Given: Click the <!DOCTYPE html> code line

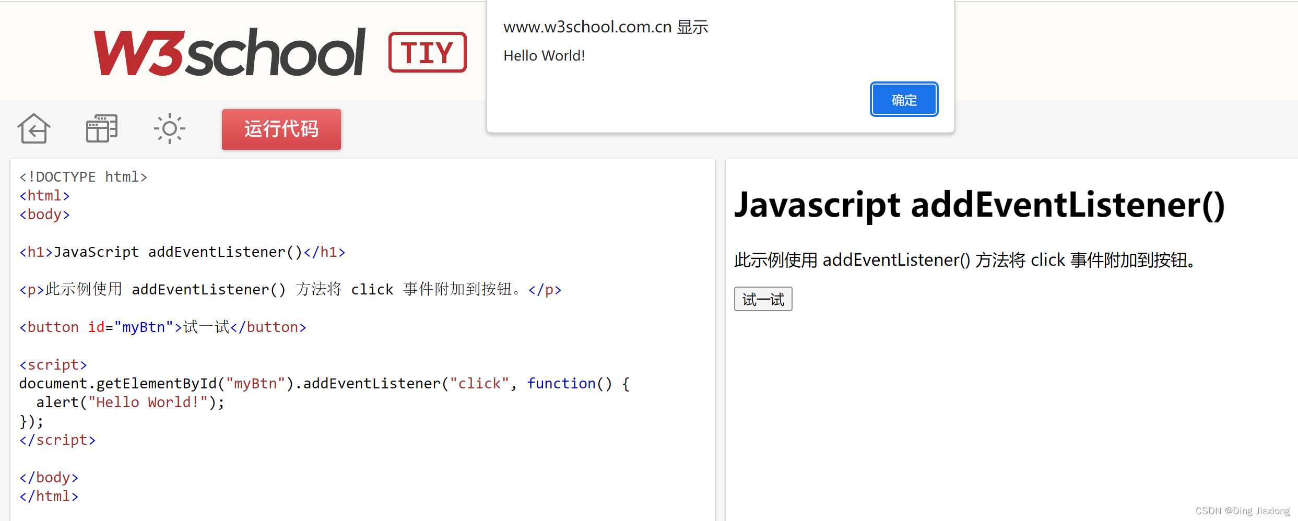Looking at the screenshot, I should [x=84, y=177].
